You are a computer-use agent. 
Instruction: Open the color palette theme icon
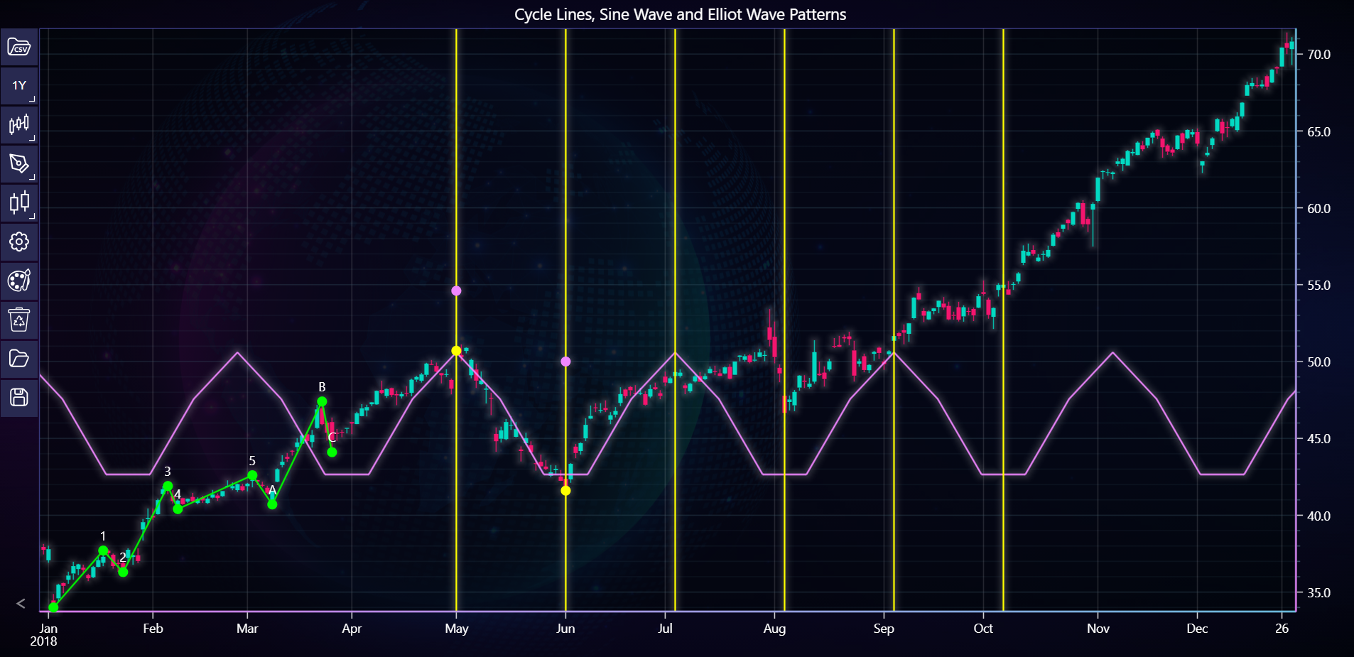(x=19, y=281)
